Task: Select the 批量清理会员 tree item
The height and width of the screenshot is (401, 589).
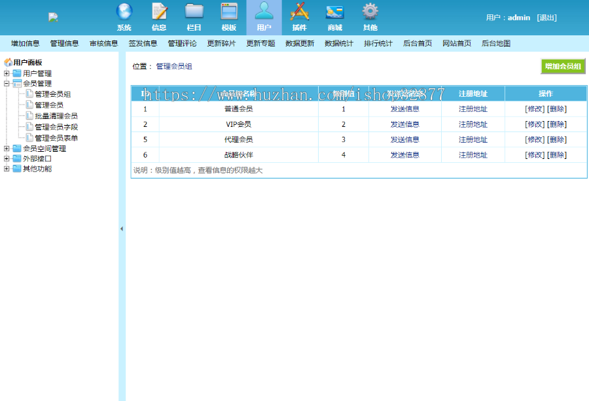Action: pos(56,116)
